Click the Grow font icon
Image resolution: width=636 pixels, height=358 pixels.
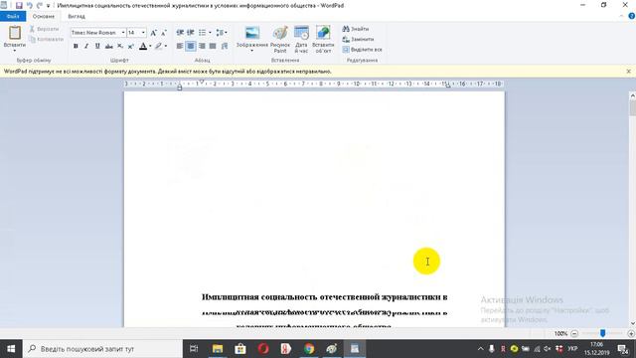pos(153,33)
